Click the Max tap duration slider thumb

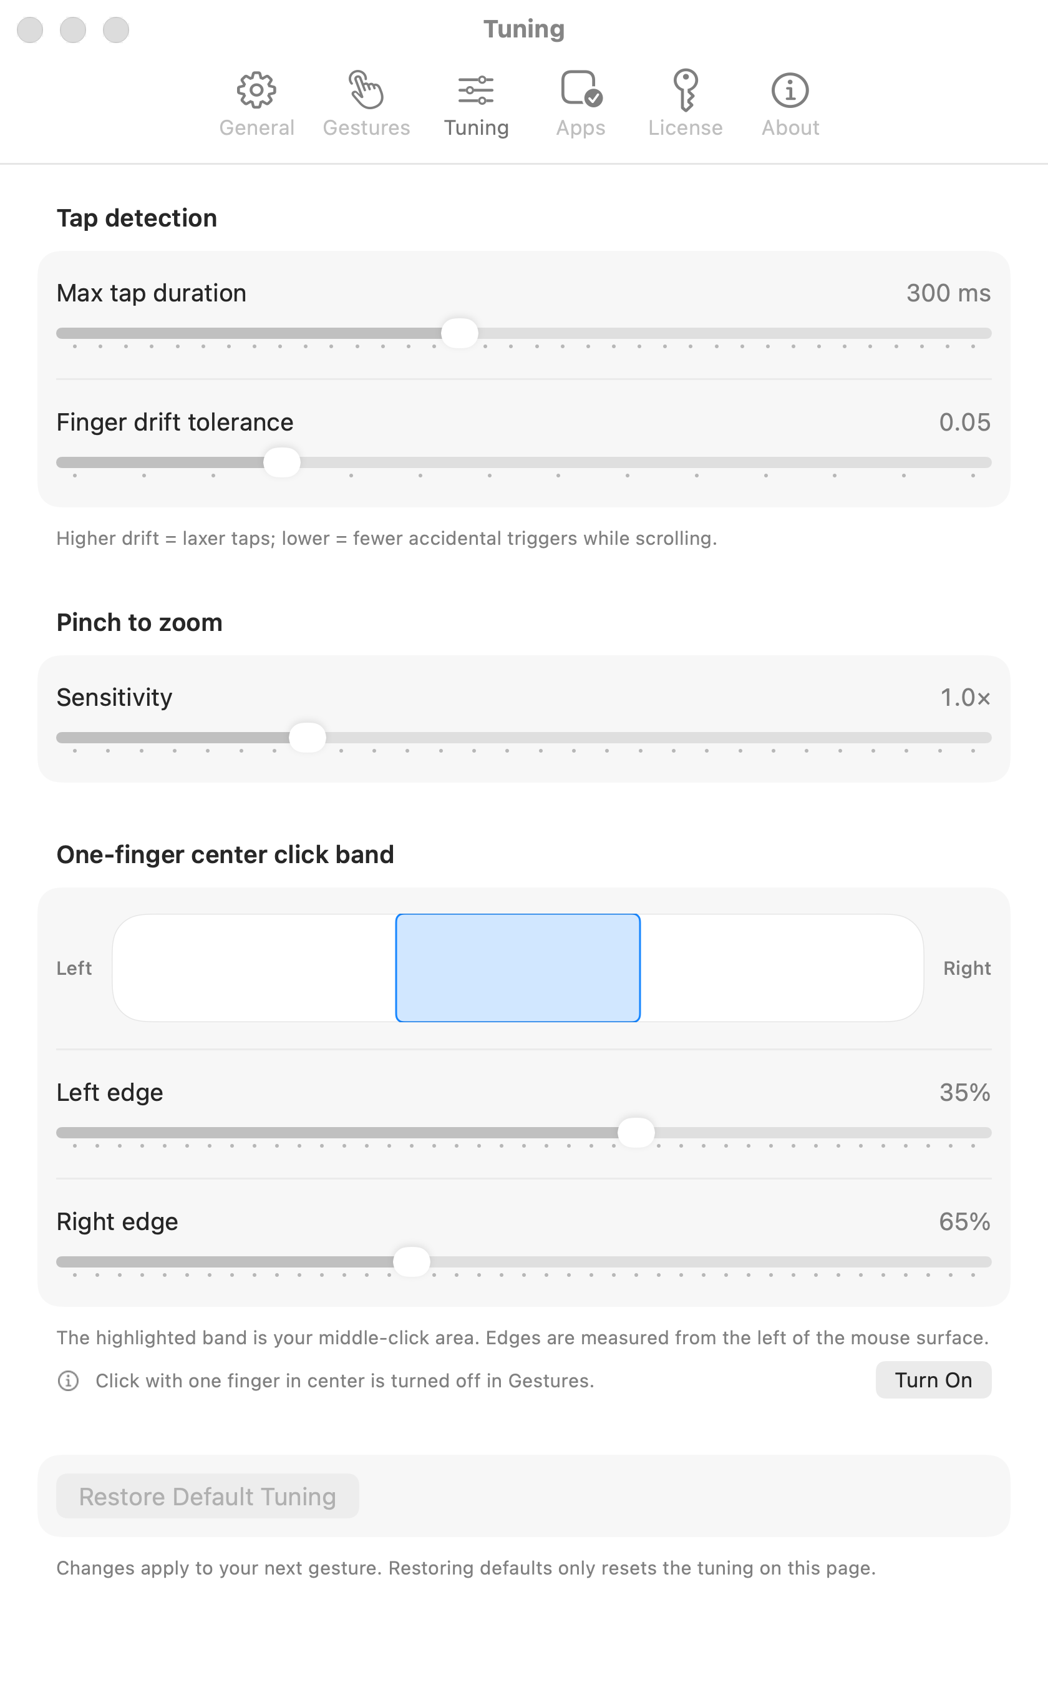pos(460,333)
